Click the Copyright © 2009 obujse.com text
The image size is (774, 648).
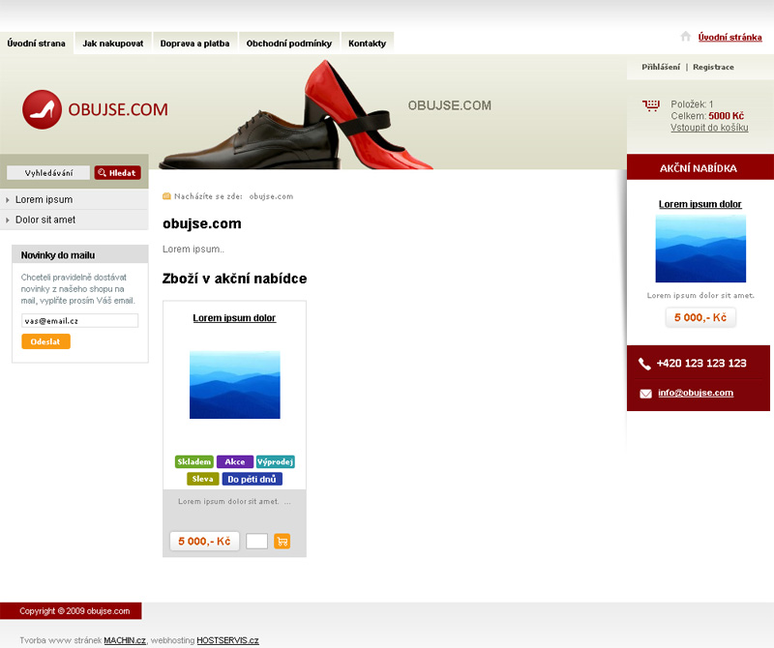(x=74, y=611)
